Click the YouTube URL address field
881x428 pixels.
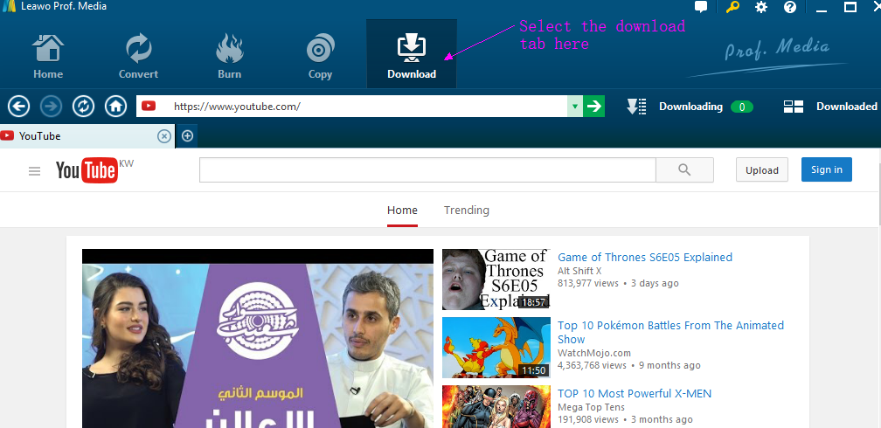click(351, 107)
